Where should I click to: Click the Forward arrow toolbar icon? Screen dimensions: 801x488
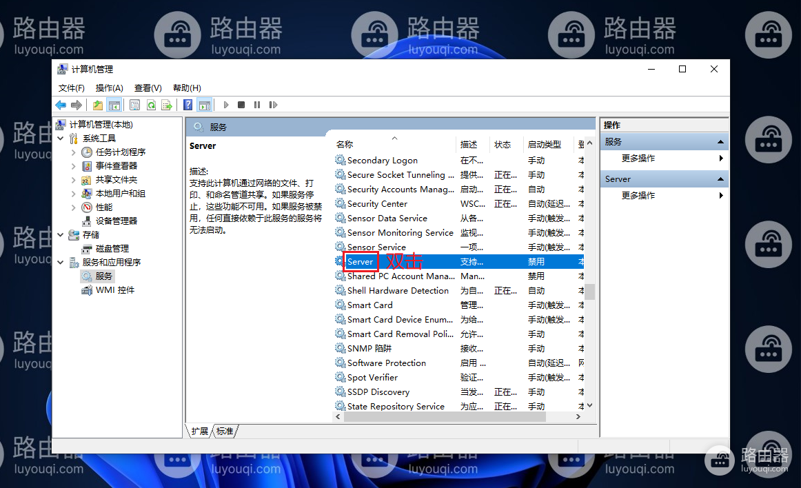click(77, 105)
